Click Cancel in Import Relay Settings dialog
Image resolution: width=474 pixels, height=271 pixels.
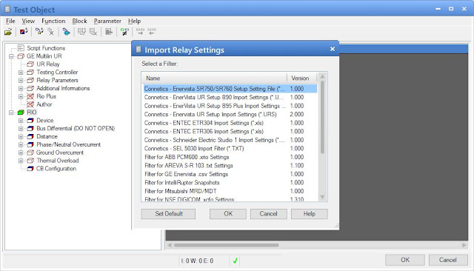[268, 214]
